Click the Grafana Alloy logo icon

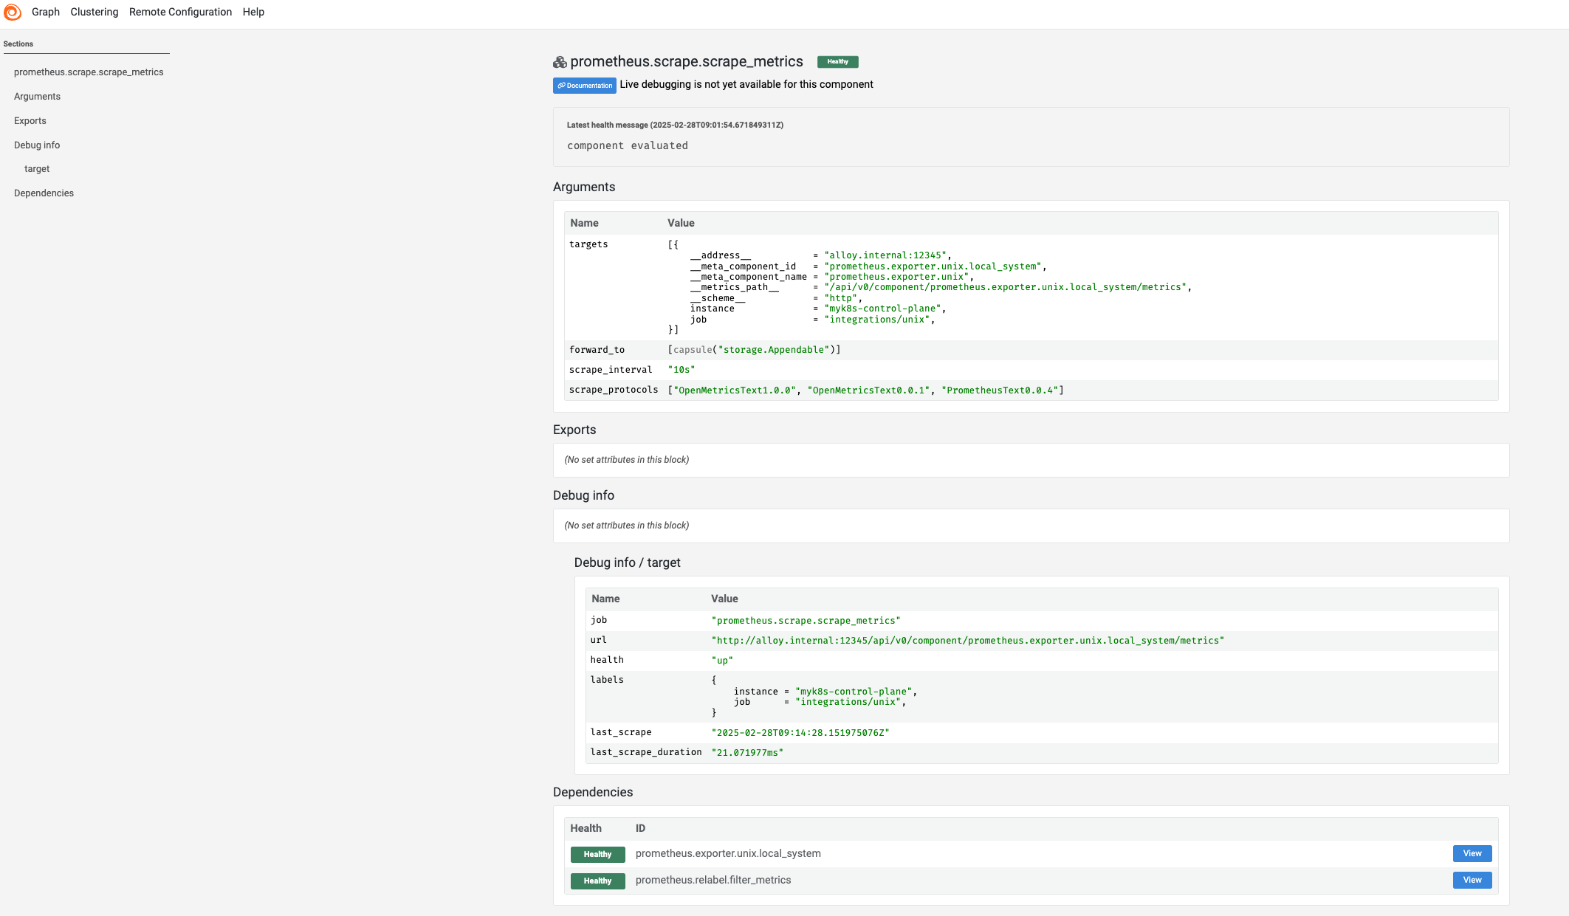click(13, 13)
